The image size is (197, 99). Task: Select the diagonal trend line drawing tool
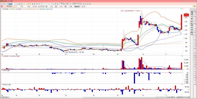pos(195,26)
